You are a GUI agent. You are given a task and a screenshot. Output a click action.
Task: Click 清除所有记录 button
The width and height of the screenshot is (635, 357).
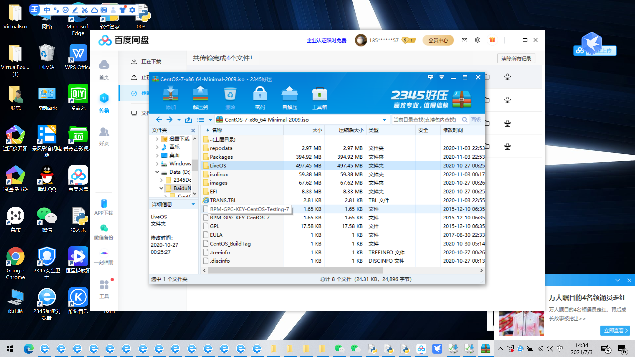point(516,59)
